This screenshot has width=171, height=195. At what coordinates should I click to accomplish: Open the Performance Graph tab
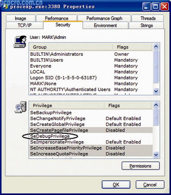click(104, 18)
